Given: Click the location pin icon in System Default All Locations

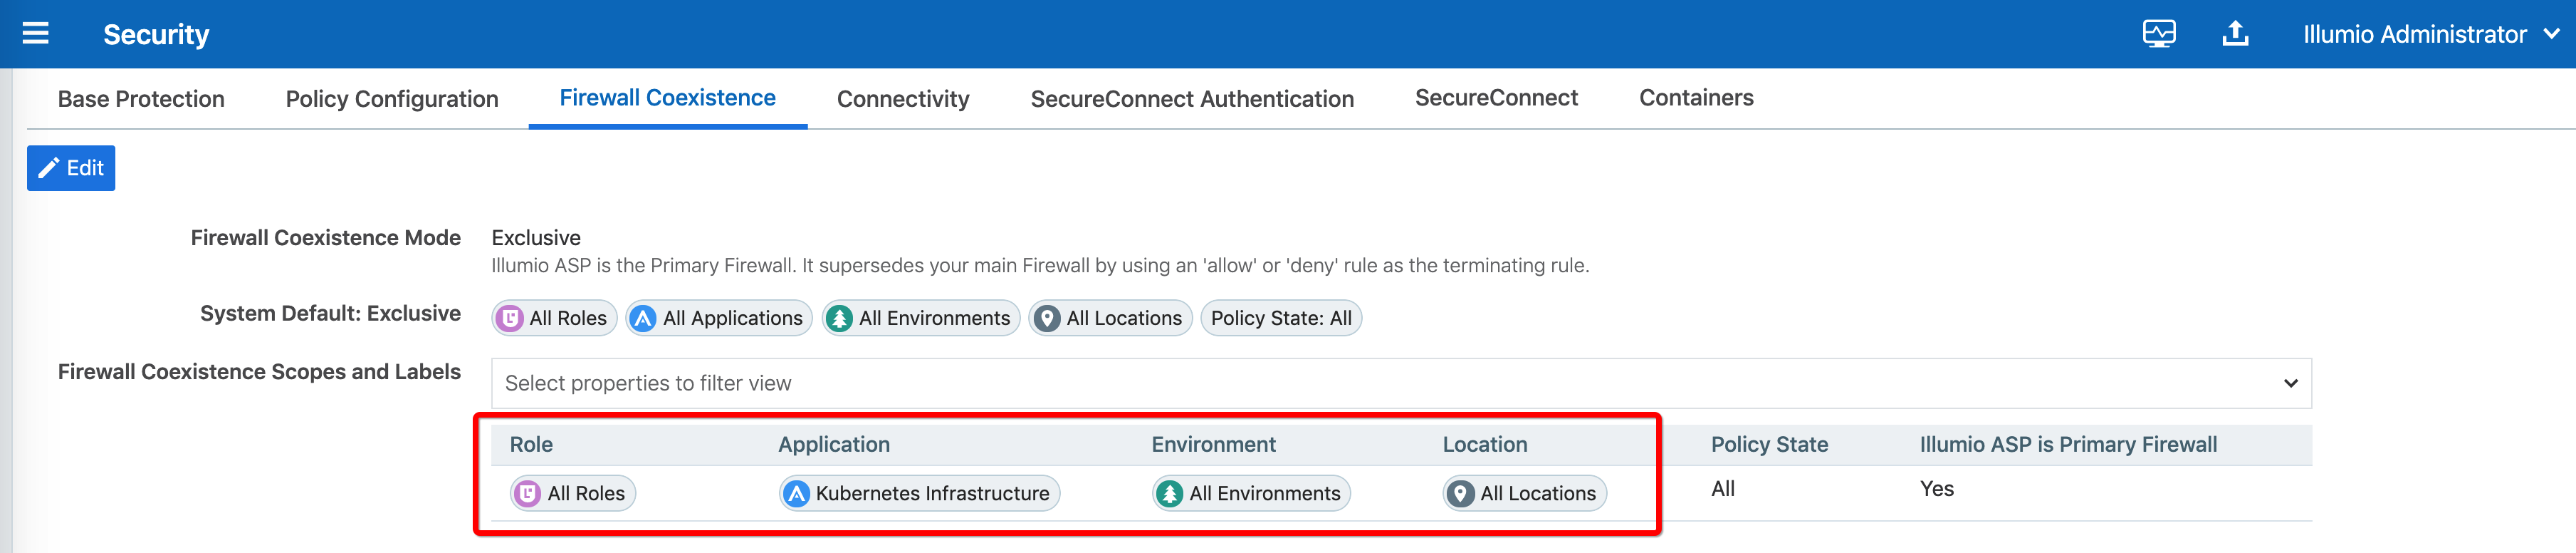Looking at the screenshot, I should tap(1047, 318).
